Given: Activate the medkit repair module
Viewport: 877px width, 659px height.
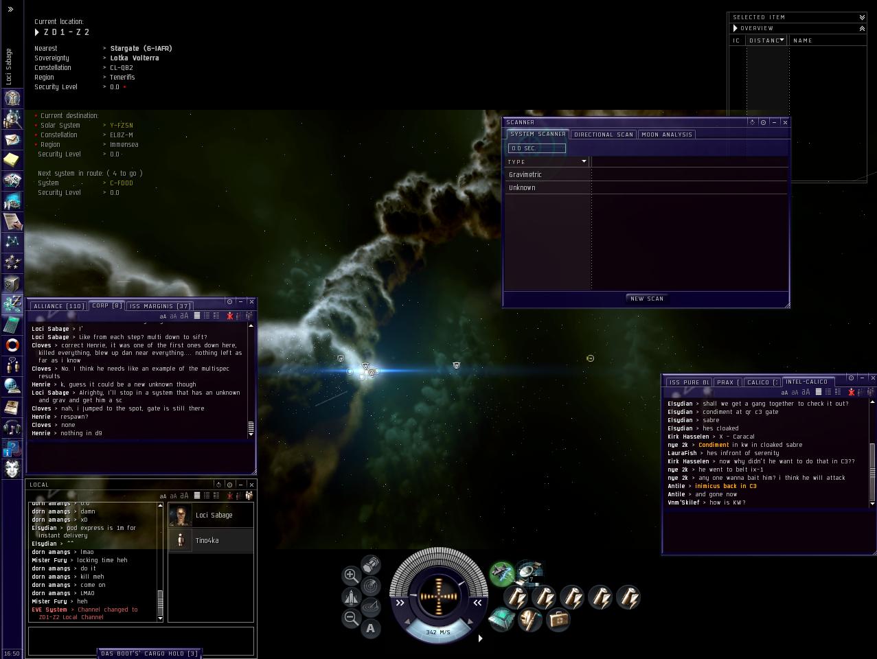Looking at the screenshot, I should [558, 620].
